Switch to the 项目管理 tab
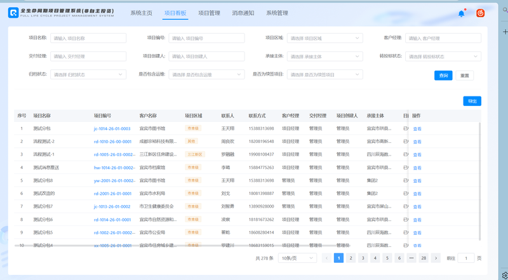Screen dimensions: 508x280 click(209, 13)
